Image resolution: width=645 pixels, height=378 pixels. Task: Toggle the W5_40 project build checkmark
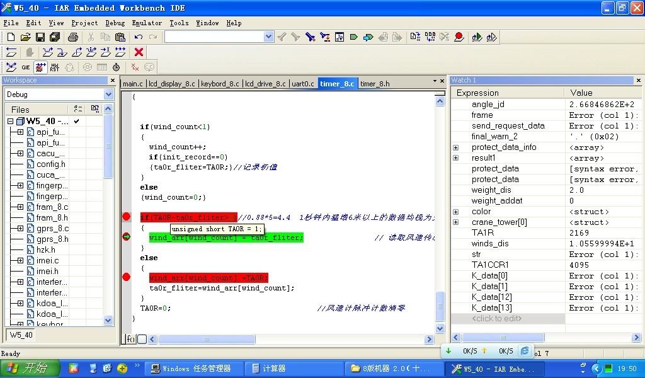[x=76, y=122]
